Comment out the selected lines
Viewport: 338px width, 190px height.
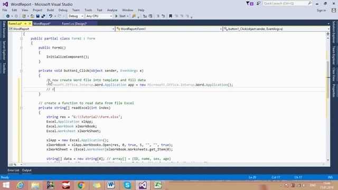tap(158, 16)
